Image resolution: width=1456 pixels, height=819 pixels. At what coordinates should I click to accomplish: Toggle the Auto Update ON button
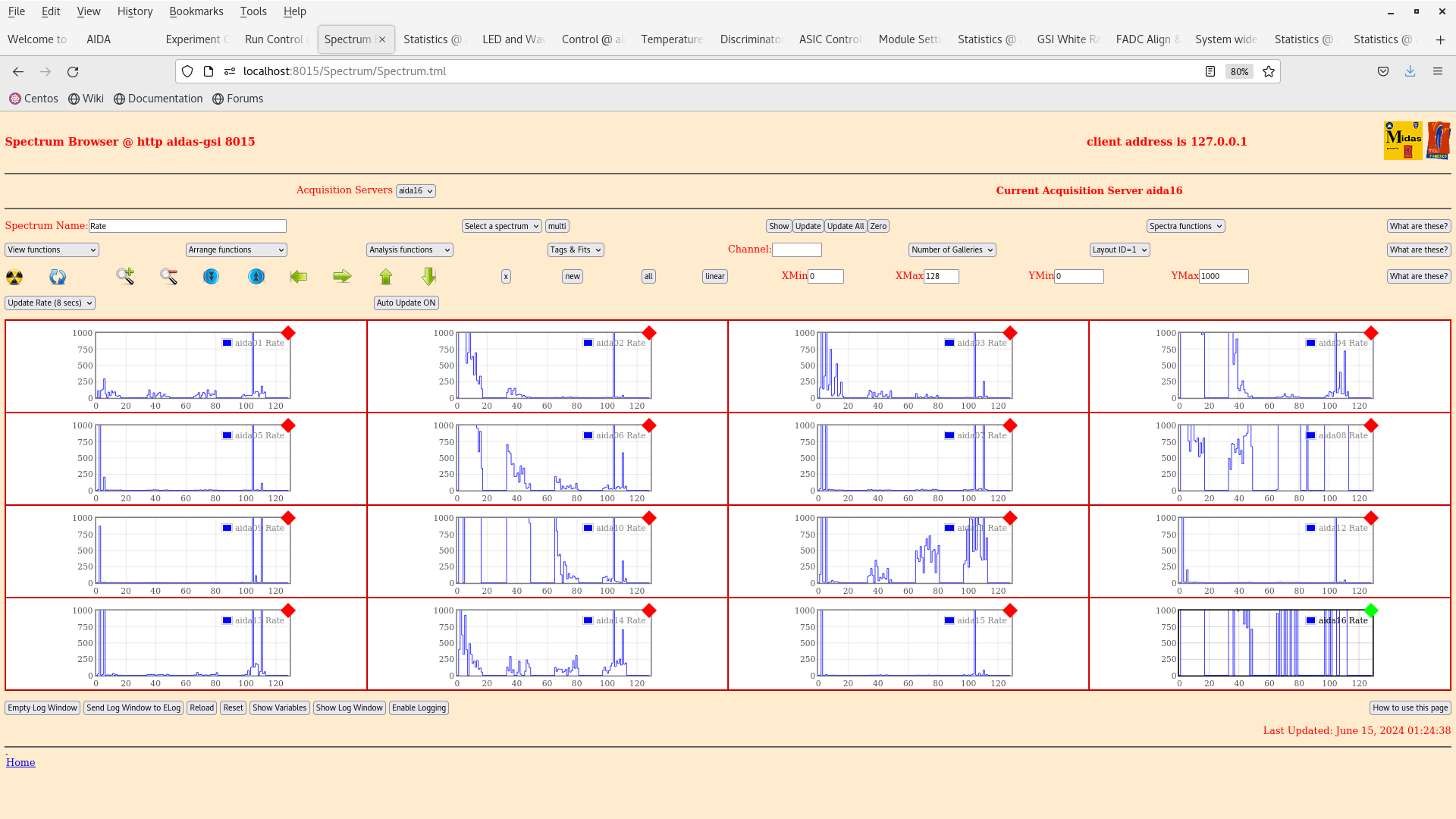pos(406,303)
